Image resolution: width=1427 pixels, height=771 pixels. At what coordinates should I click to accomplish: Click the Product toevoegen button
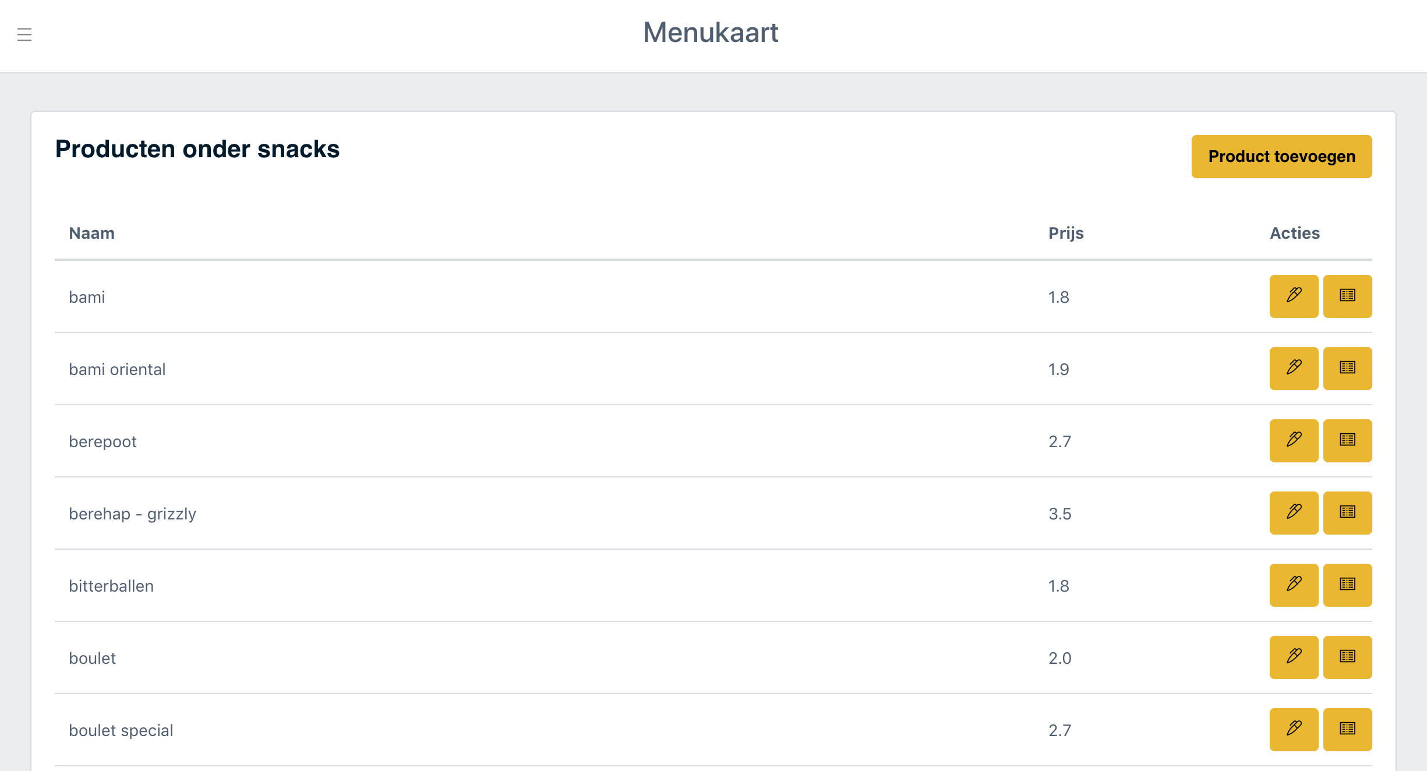pos(1281,156)
